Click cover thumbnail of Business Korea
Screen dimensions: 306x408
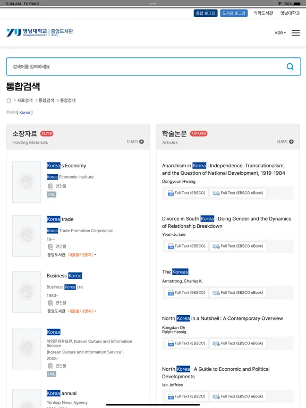coord(27,292)
